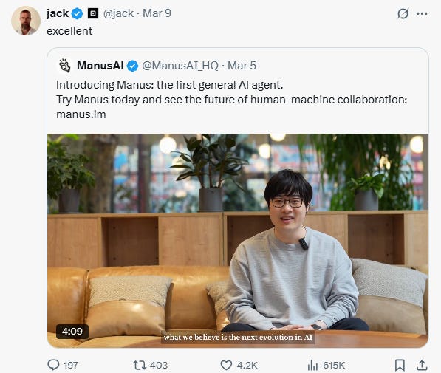441x373 pixels.
Task: View post analytics bar chart icon
Action: pyautogui.click(x=312, y=365)
